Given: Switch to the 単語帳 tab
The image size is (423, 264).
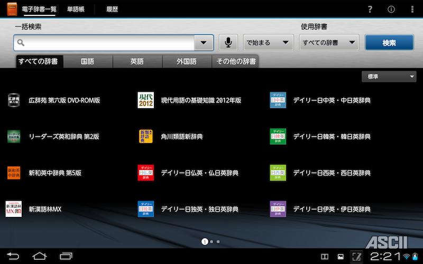Looking at the screenshot, I should point(76,9).
